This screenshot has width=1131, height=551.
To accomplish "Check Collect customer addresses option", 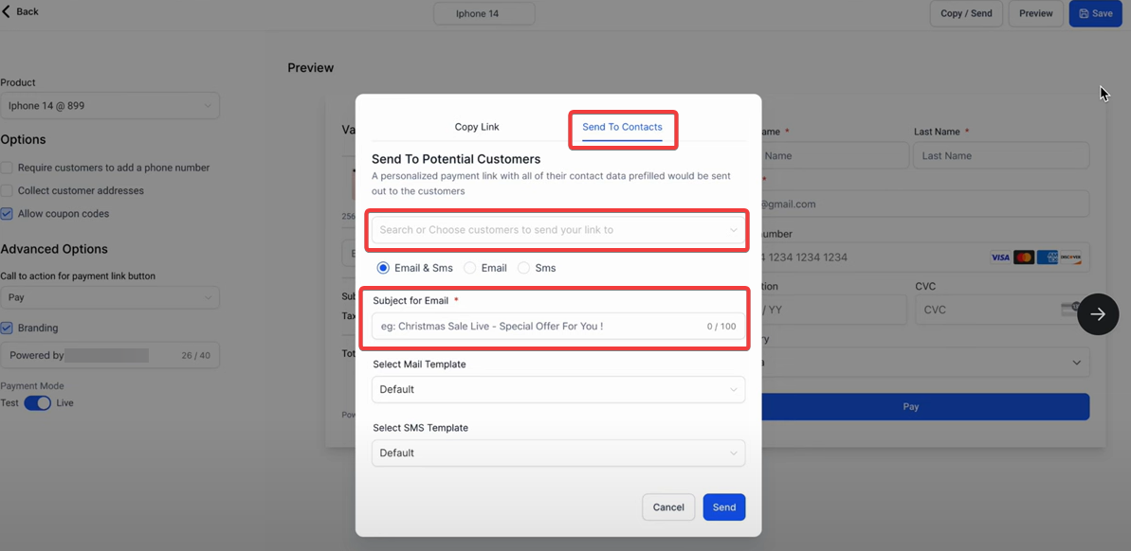I will tap(7, 190).
